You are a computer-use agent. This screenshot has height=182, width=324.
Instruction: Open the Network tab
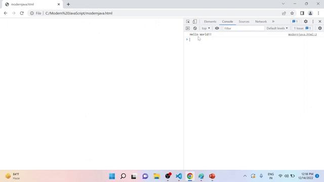click(261, 21)
